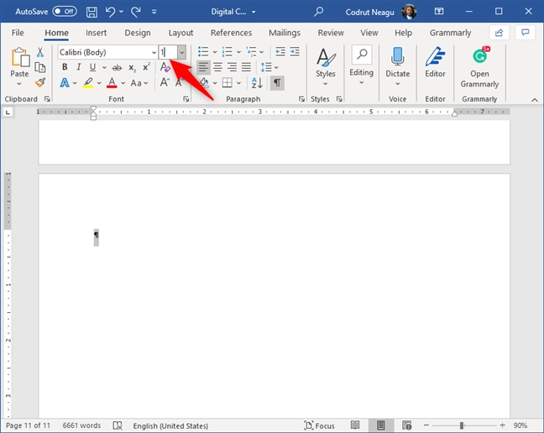Click the zoom slider handle

(x=462, y=425)
